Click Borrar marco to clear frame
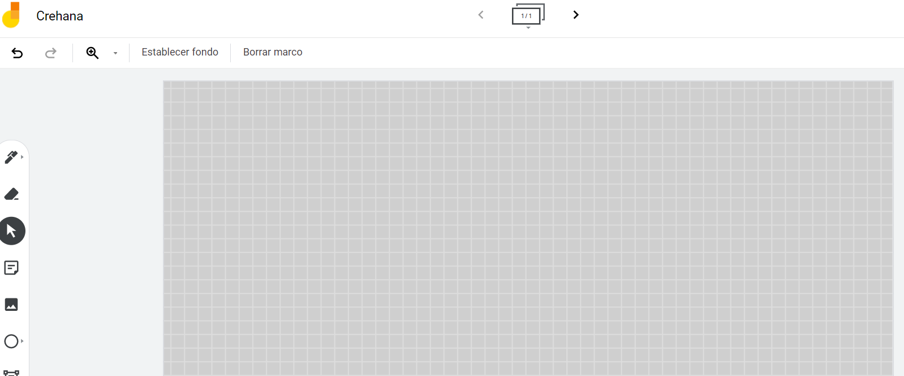 [x=273, y=52]
